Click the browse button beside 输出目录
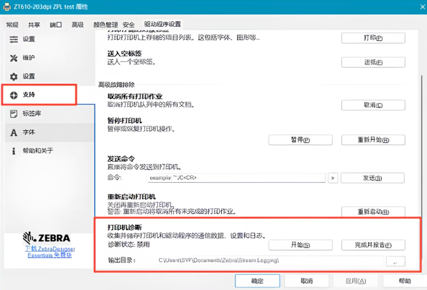This screenshot has width=427, height=290. [396, 261]
